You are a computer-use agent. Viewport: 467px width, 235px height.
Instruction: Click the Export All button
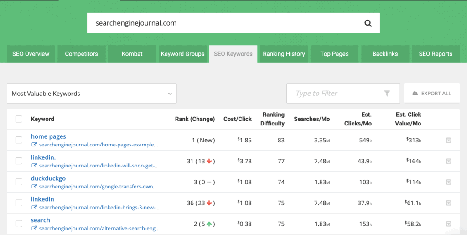click(431, 94)
